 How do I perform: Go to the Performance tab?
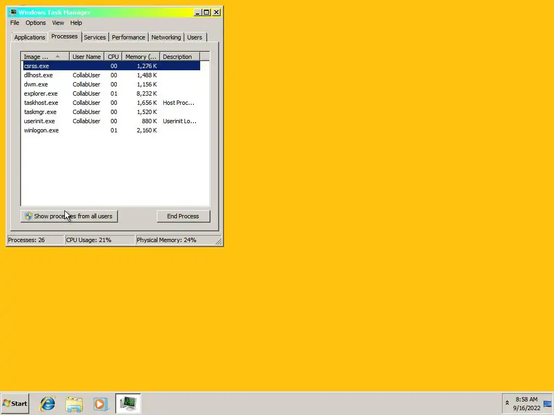[128, 37]
